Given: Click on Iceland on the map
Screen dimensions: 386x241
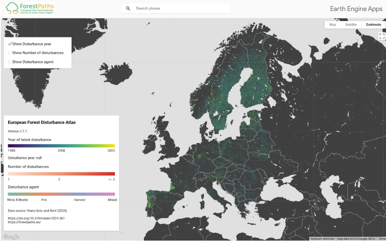Looking at the screenshot, I should [116, 73].
